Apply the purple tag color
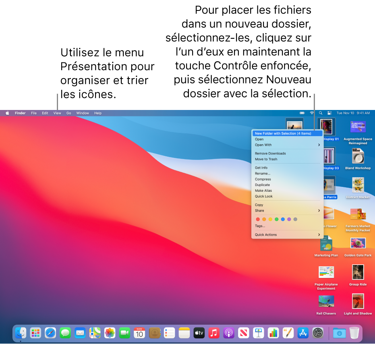The height and width of the screenshot is (344, 375). (x=289, y=220)
